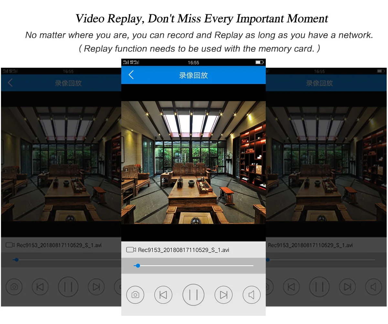The image size is (388, 324).
Task: Click the signal strength icons on center phone
Action: (x=131, y=62)
